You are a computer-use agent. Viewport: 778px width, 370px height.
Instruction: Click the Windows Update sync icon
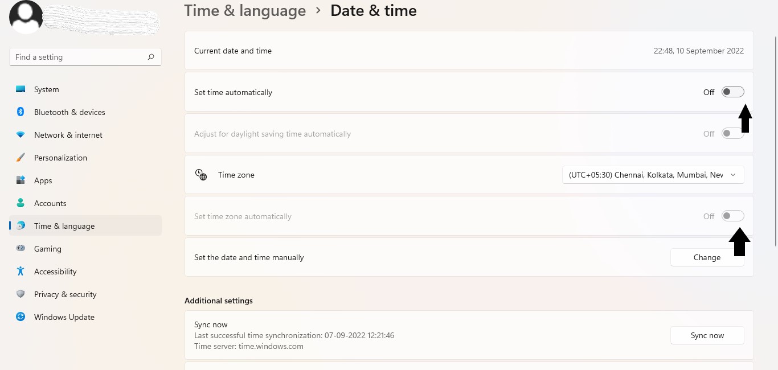pyautogui.click(x=21, y=317)
